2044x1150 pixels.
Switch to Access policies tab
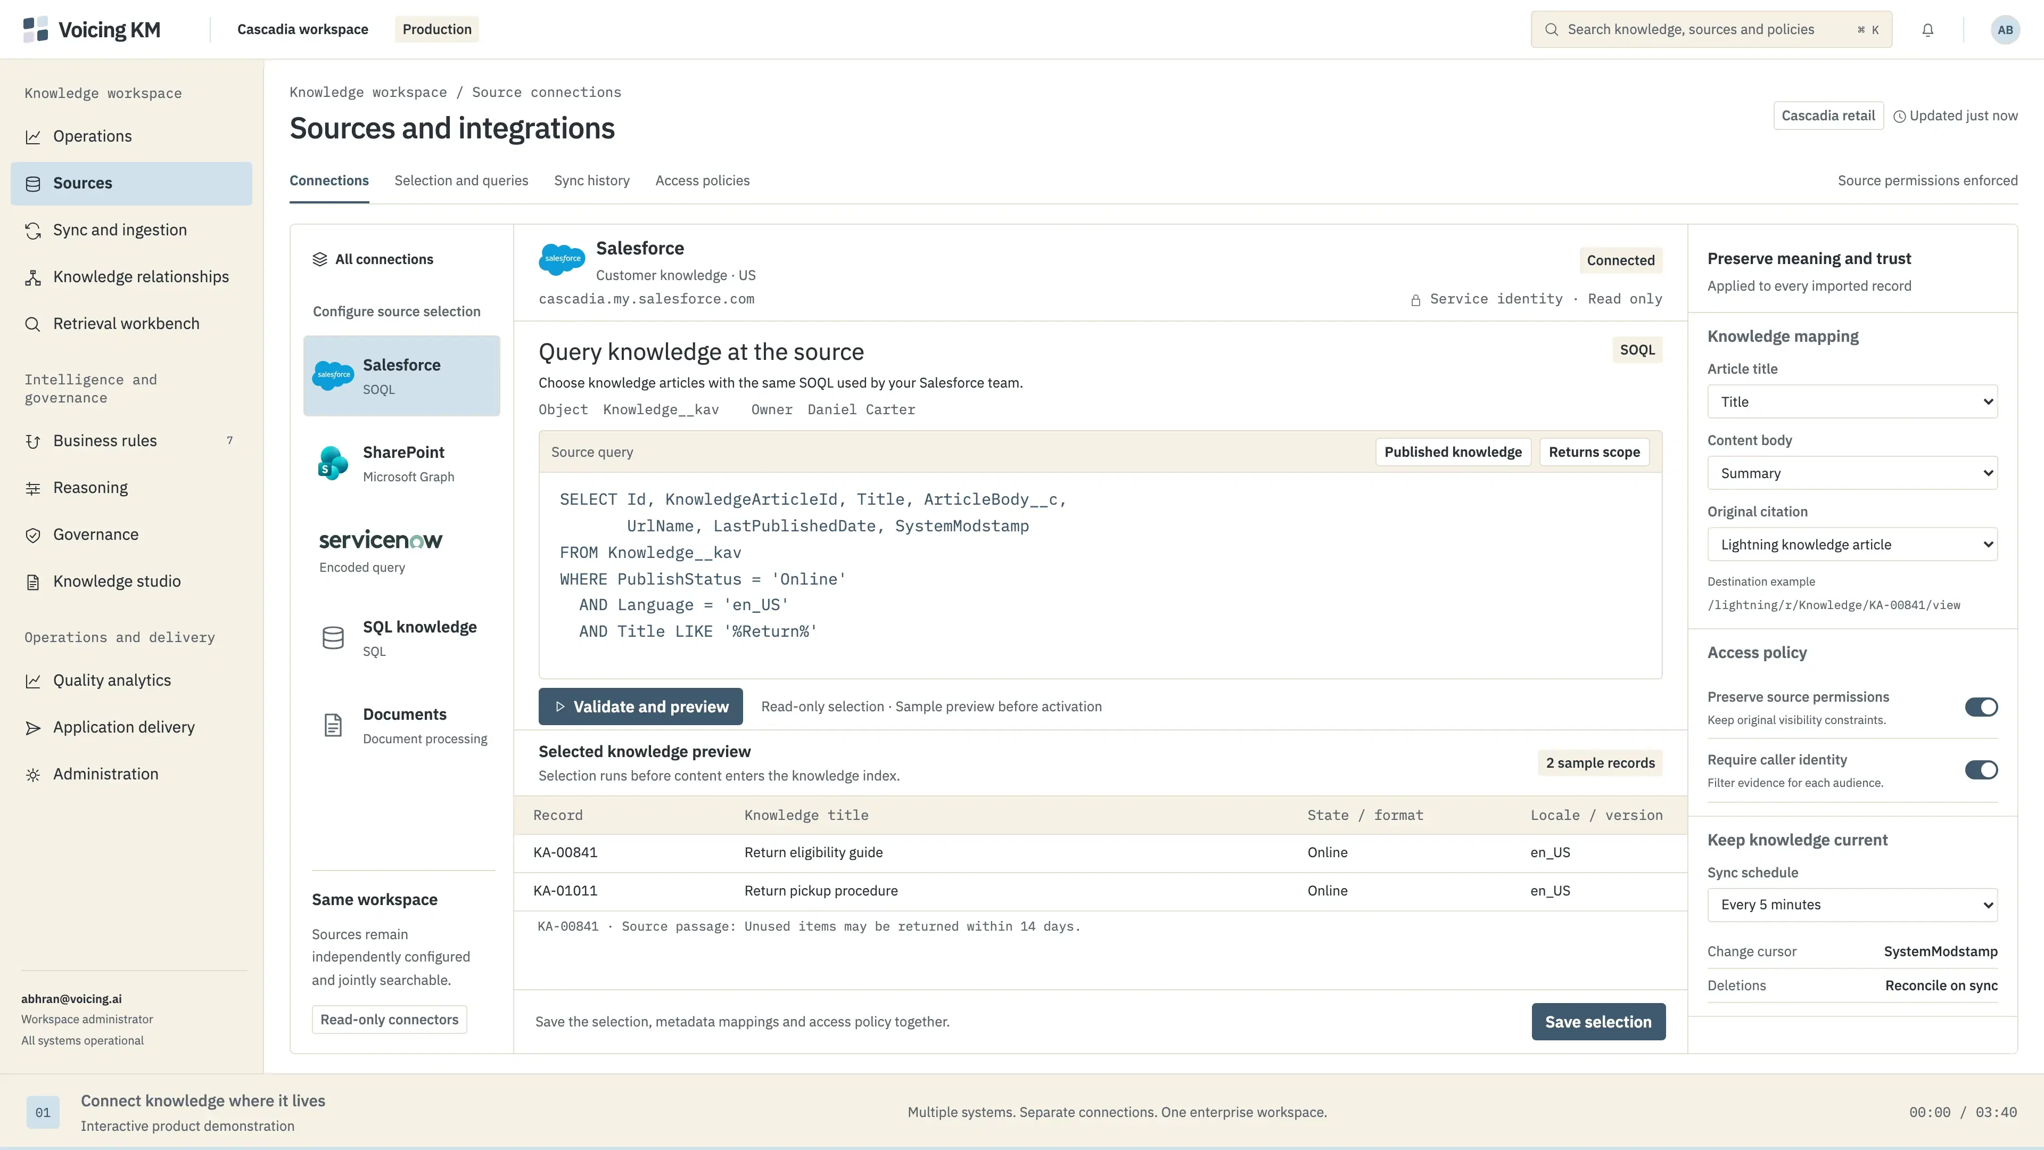tap(702, 181)
